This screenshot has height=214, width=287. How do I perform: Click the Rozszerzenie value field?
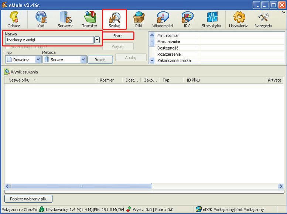[242, 54]
